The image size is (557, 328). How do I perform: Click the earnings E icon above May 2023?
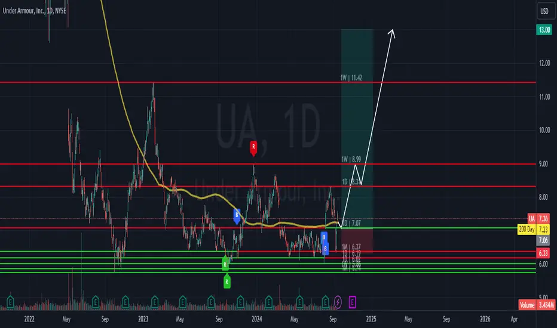point(183,302)
